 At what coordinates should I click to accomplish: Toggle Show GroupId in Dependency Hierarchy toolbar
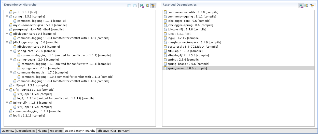tap(147, 6)
